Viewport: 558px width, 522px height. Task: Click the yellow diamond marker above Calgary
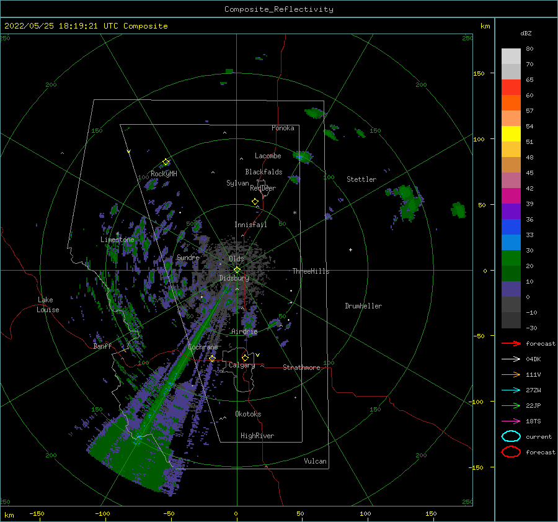pyautogui.click(x=245, y=358)
